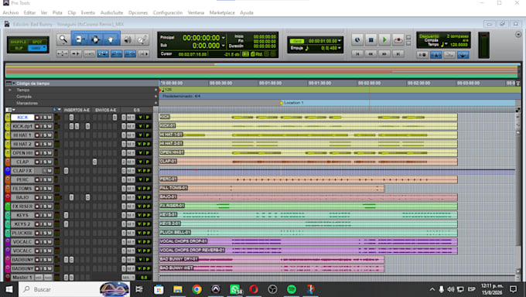Activate SPOT edit mode
The height and width of the screenshot is (297, 526).
tap(37, 42)
